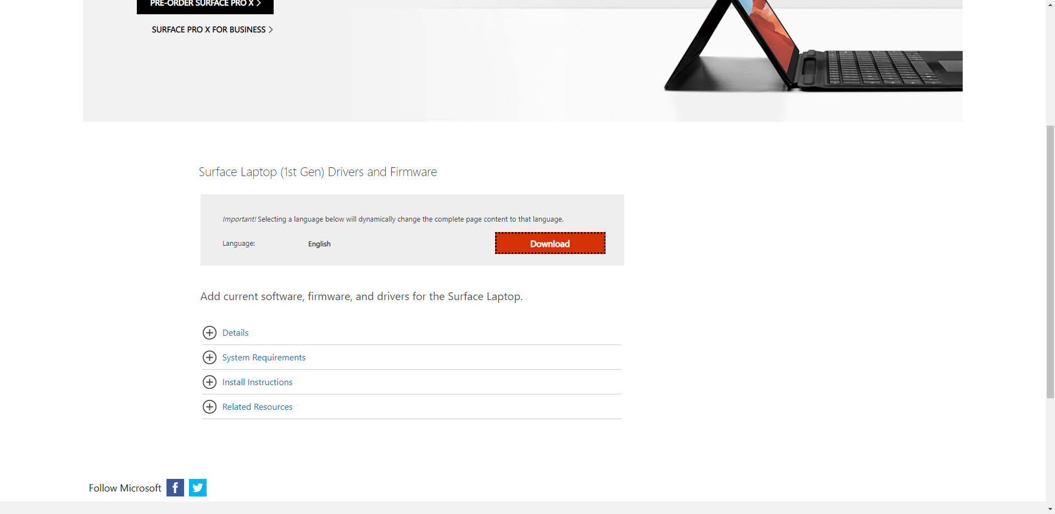Click the vertical scrollbar thumb
Viewport: 1055px width, 514px height.
click(1050, 262)
